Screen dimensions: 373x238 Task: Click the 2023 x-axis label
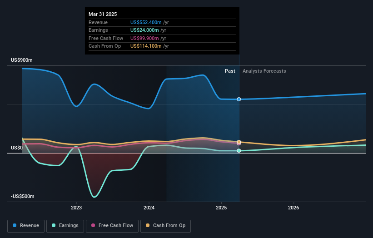pyautogui.click(x=76, y=208)
